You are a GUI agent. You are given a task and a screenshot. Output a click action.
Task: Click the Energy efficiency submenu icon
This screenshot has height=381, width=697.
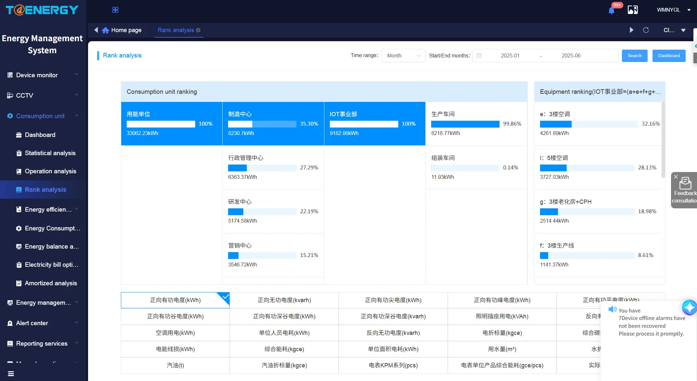19,209
